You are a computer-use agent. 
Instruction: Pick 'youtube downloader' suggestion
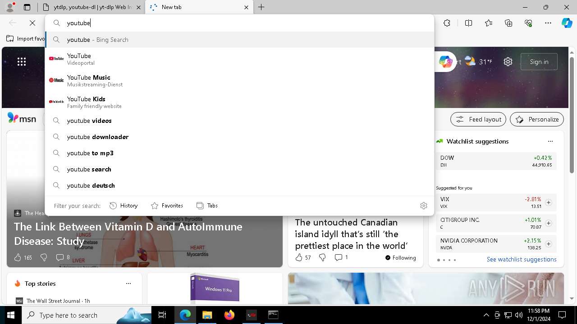point(240,137)
